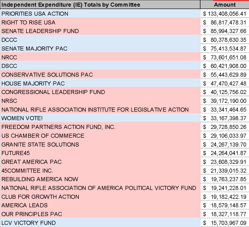The image size is (249, 227).
Task: Select the GREAT AMERICA PAC cell
Action: [x=100, y=162]
